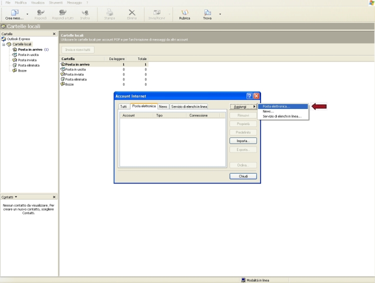Click the Da leggere column header
The width and height of the screenshot is (375, 283).
click(x=115, y=58)
